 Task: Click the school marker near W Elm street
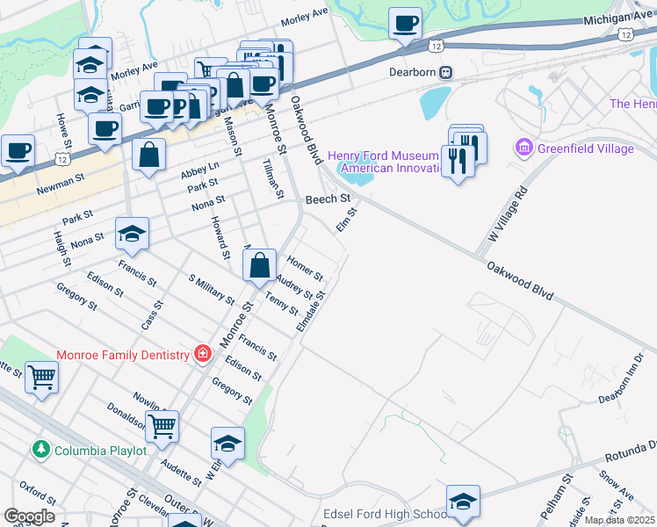227,445
